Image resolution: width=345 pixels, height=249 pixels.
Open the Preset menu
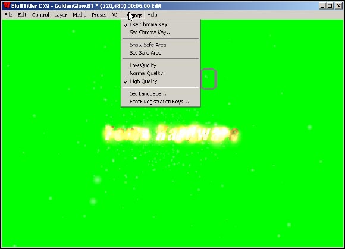pos(99,15)
